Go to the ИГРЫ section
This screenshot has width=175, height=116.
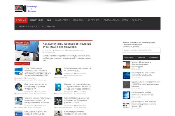pos(125,20)
